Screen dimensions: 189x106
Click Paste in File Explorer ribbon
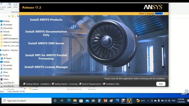(15, 5)
